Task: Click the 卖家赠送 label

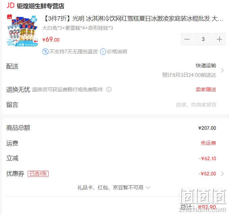Action: (206, 90)
